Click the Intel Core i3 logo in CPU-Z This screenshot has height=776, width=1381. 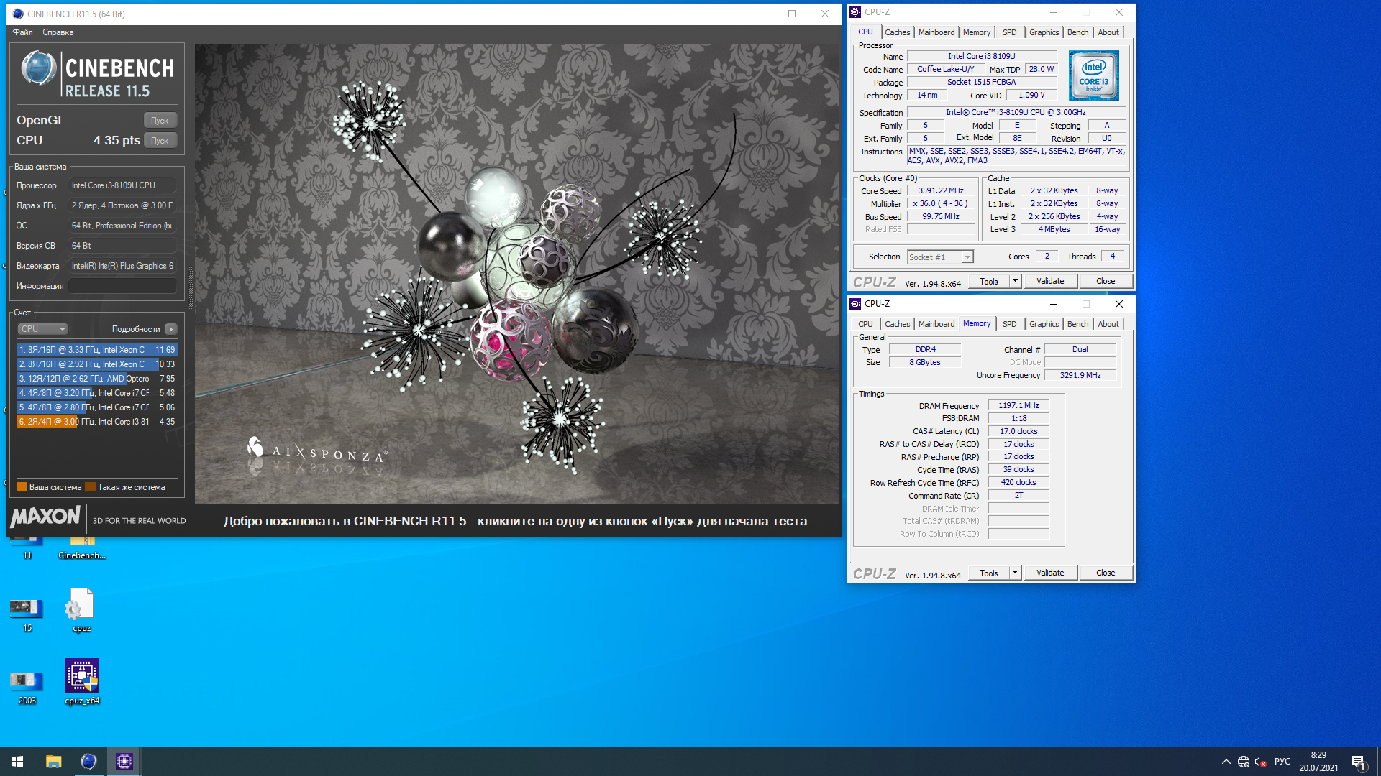click(1093, 75)
